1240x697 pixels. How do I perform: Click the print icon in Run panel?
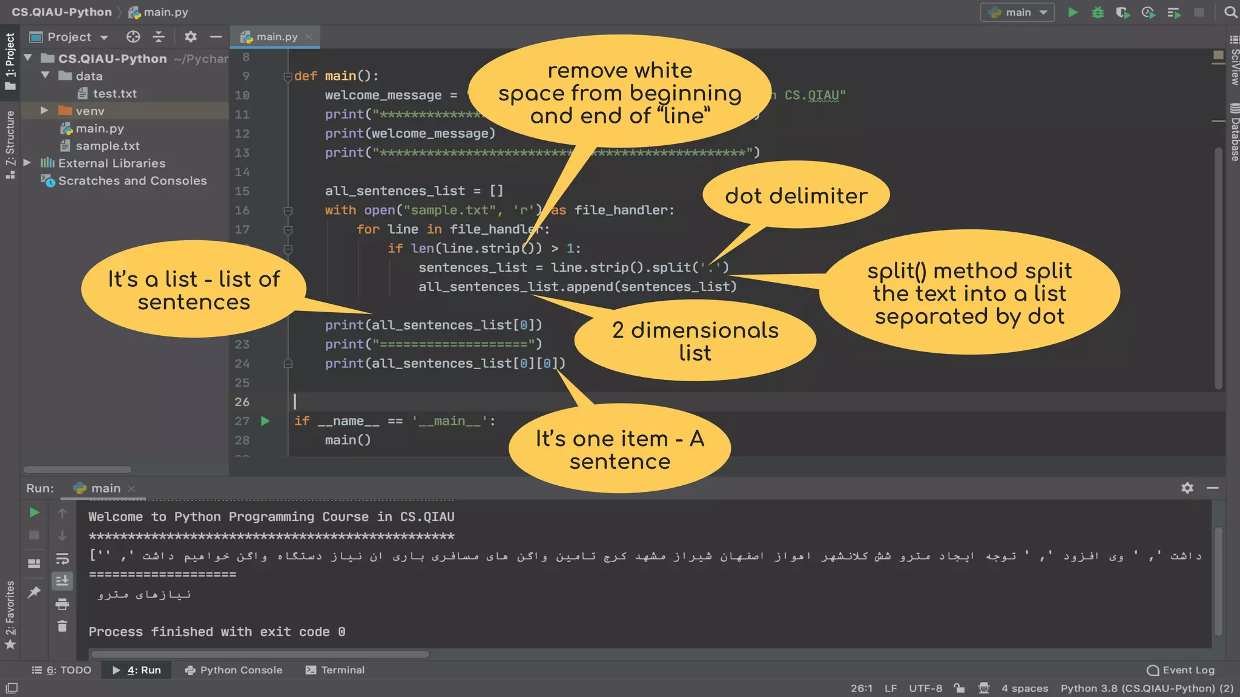(62, 604)
